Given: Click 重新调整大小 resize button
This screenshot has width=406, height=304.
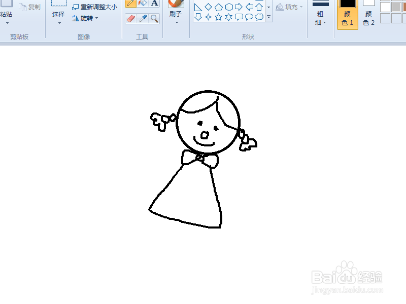Looking at the screenshot, I should tap(94, 7).
